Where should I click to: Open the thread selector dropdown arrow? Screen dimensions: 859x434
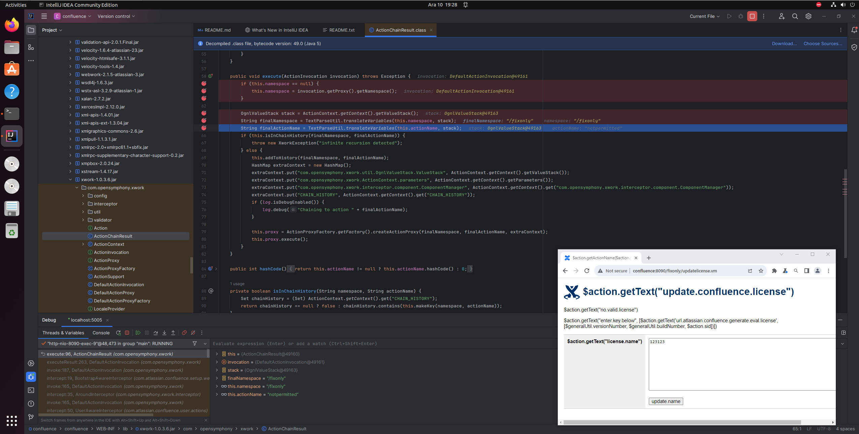click(205, 343)
